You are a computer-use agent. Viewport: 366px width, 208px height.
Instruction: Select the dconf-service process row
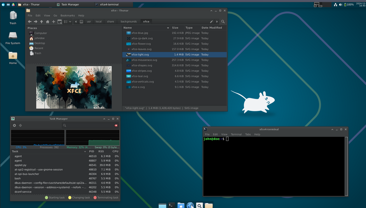click(65, 192)
